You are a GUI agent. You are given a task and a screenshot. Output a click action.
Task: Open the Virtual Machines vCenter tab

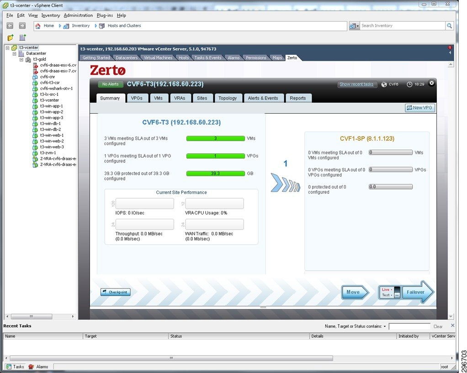[158, 58]
